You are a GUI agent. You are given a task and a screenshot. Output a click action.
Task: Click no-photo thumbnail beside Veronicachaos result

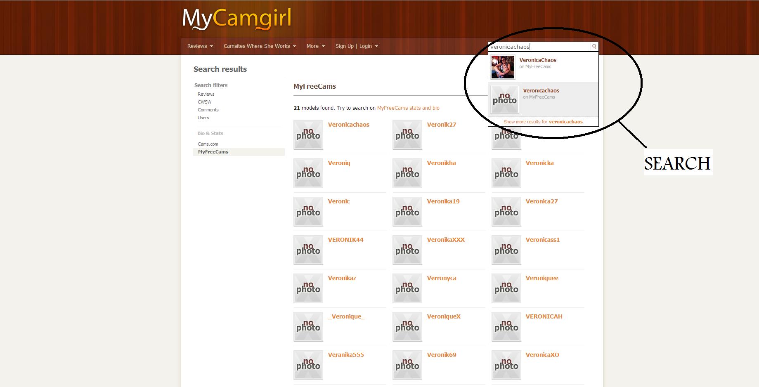(x=308, y=135)
